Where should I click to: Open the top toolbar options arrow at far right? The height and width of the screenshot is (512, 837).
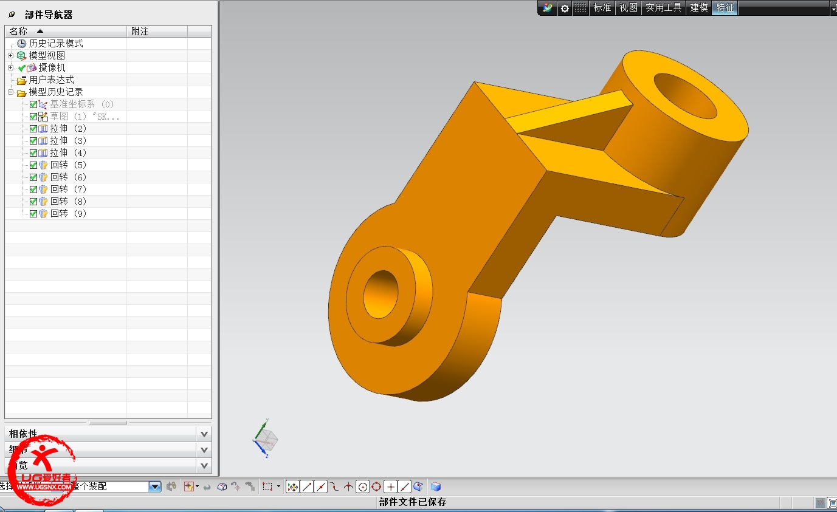coord(833,9)
